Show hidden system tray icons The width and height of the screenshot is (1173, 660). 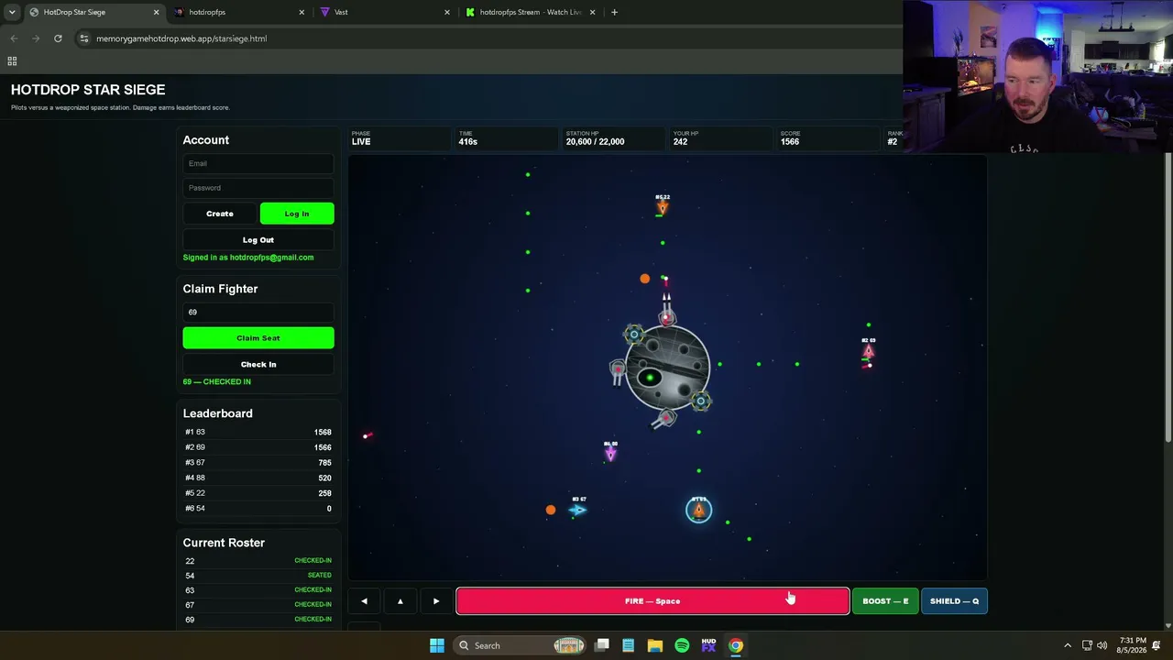click(x=1068, y=645)
